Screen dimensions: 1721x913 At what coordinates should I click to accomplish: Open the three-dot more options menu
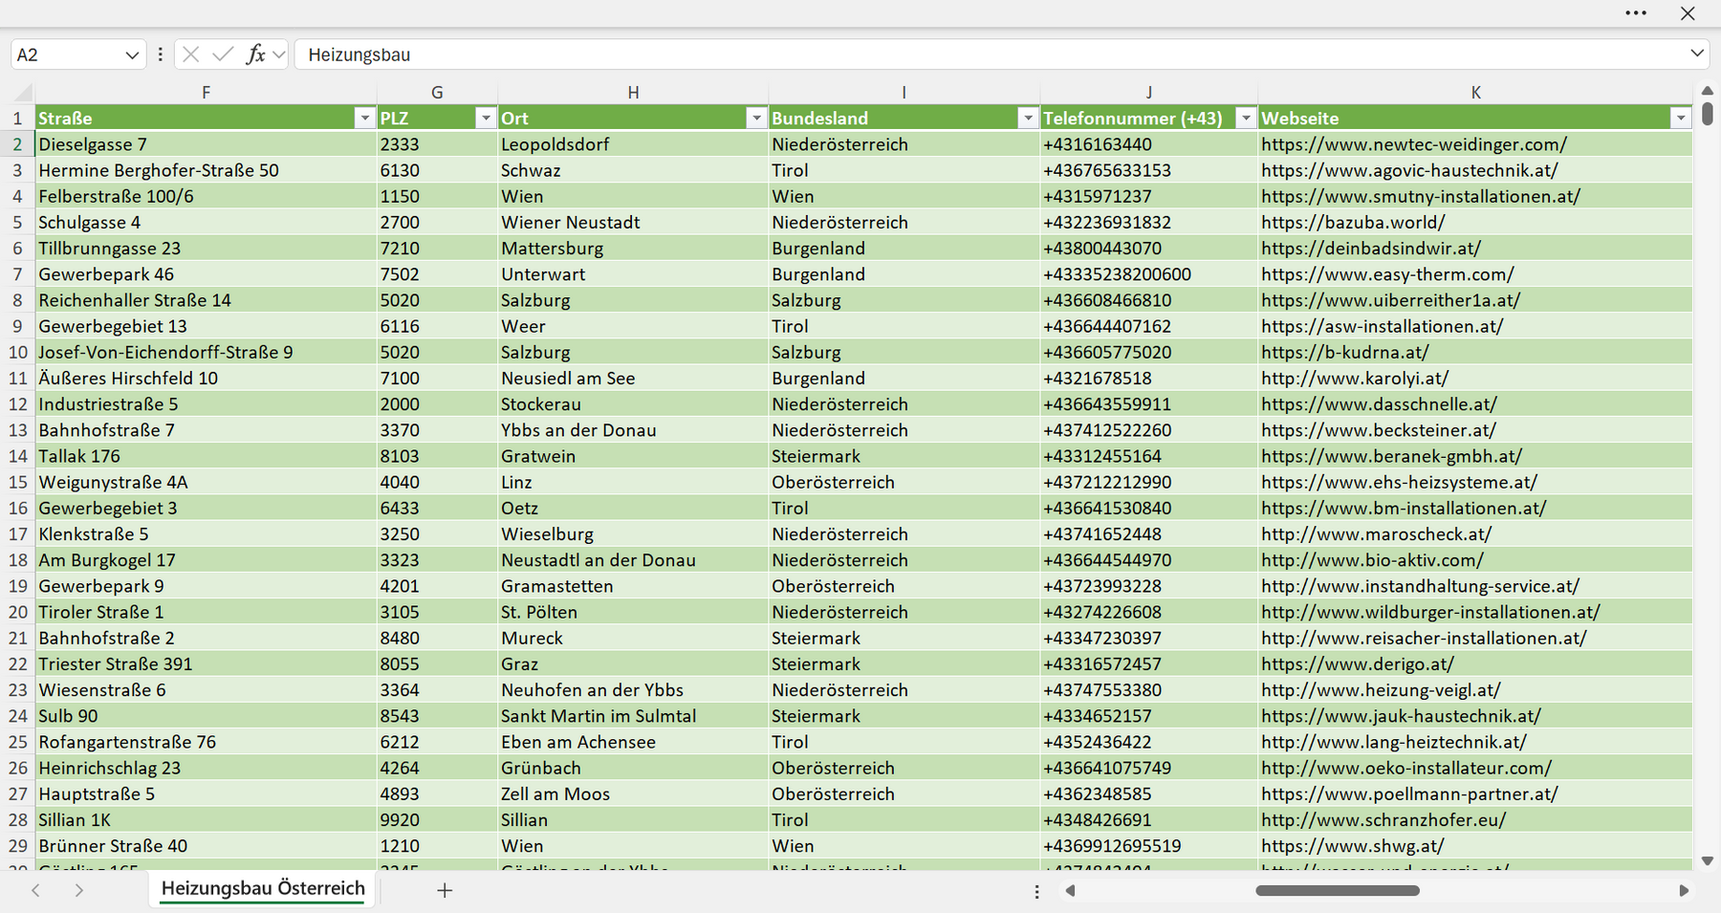(1636, 13)
